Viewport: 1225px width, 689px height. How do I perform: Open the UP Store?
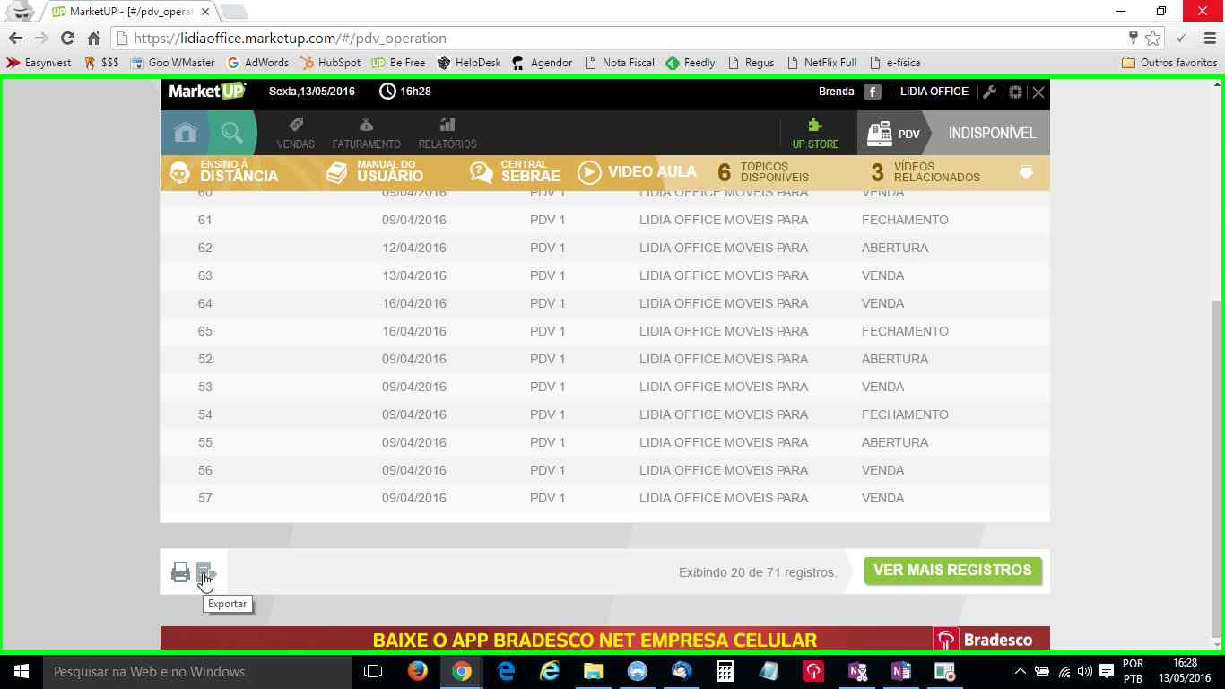(815, 133)
